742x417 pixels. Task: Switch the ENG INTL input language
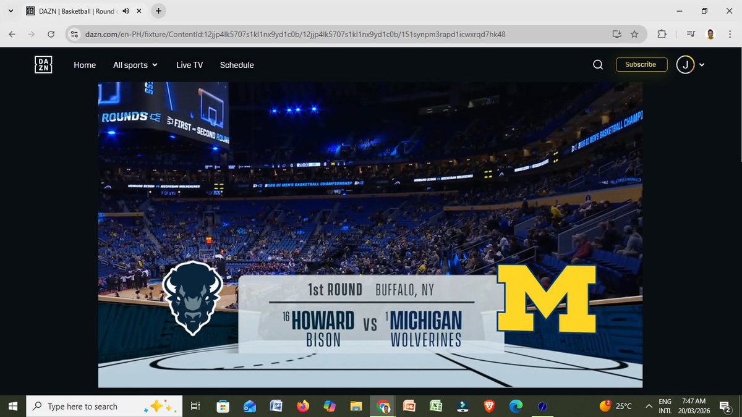(x=665, y=406)
